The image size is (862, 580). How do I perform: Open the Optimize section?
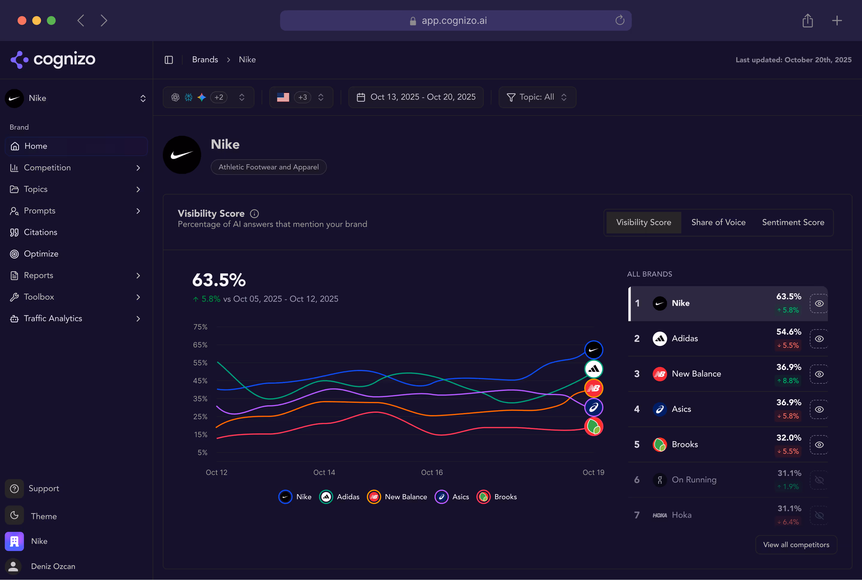click(41, 254)
